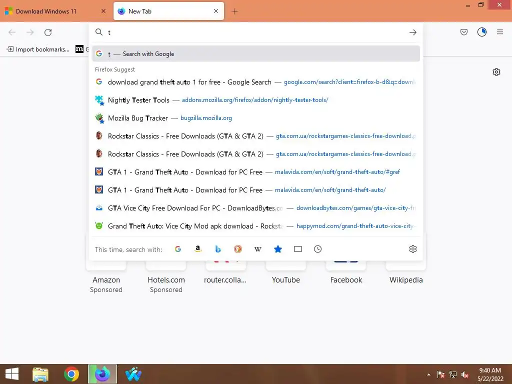Open the Firefox application menu hamburger
The width and height of the screenshot is (512, 384).
click(500, 32)
